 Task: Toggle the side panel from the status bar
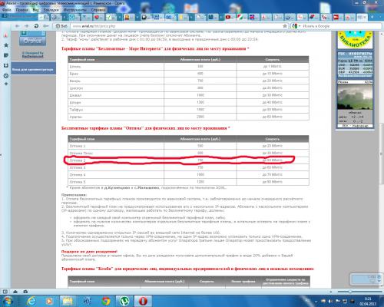[5, 292]
